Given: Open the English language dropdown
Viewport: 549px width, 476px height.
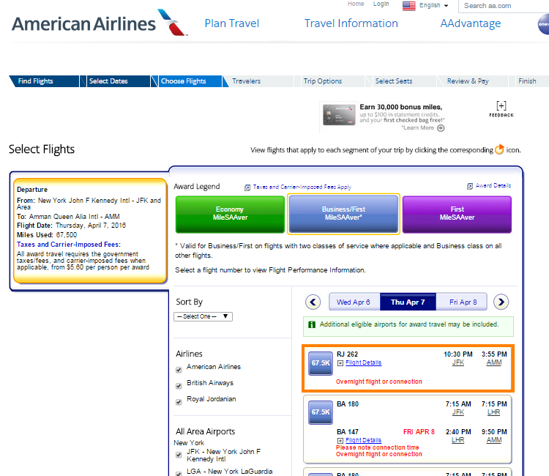Looking at the screenshot, I should tap(426, 6).
